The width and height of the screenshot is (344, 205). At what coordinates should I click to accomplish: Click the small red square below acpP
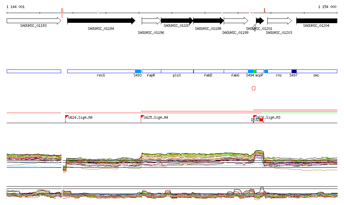pos(254,88)
